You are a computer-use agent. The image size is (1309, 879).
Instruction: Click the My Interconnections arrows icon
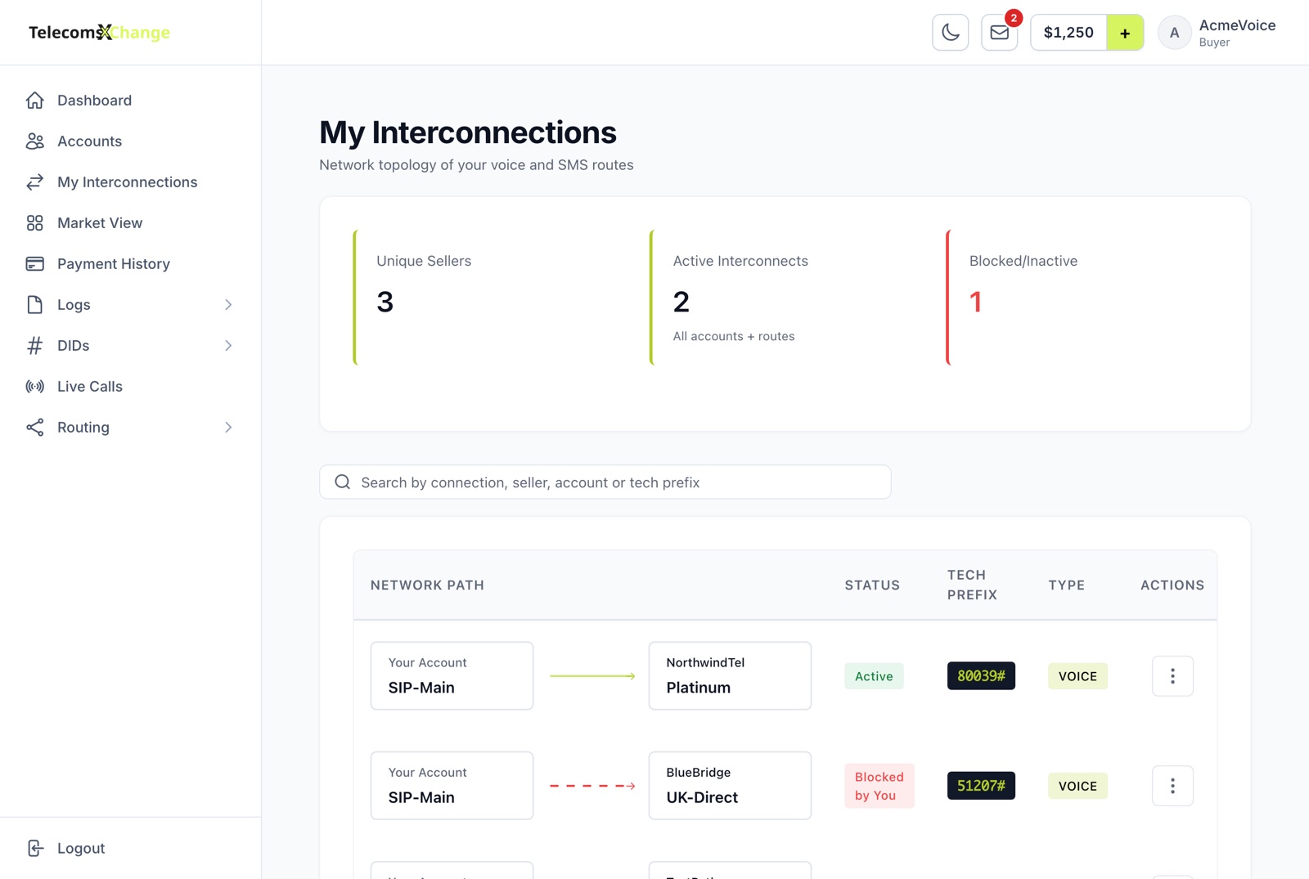coord(34,182)
